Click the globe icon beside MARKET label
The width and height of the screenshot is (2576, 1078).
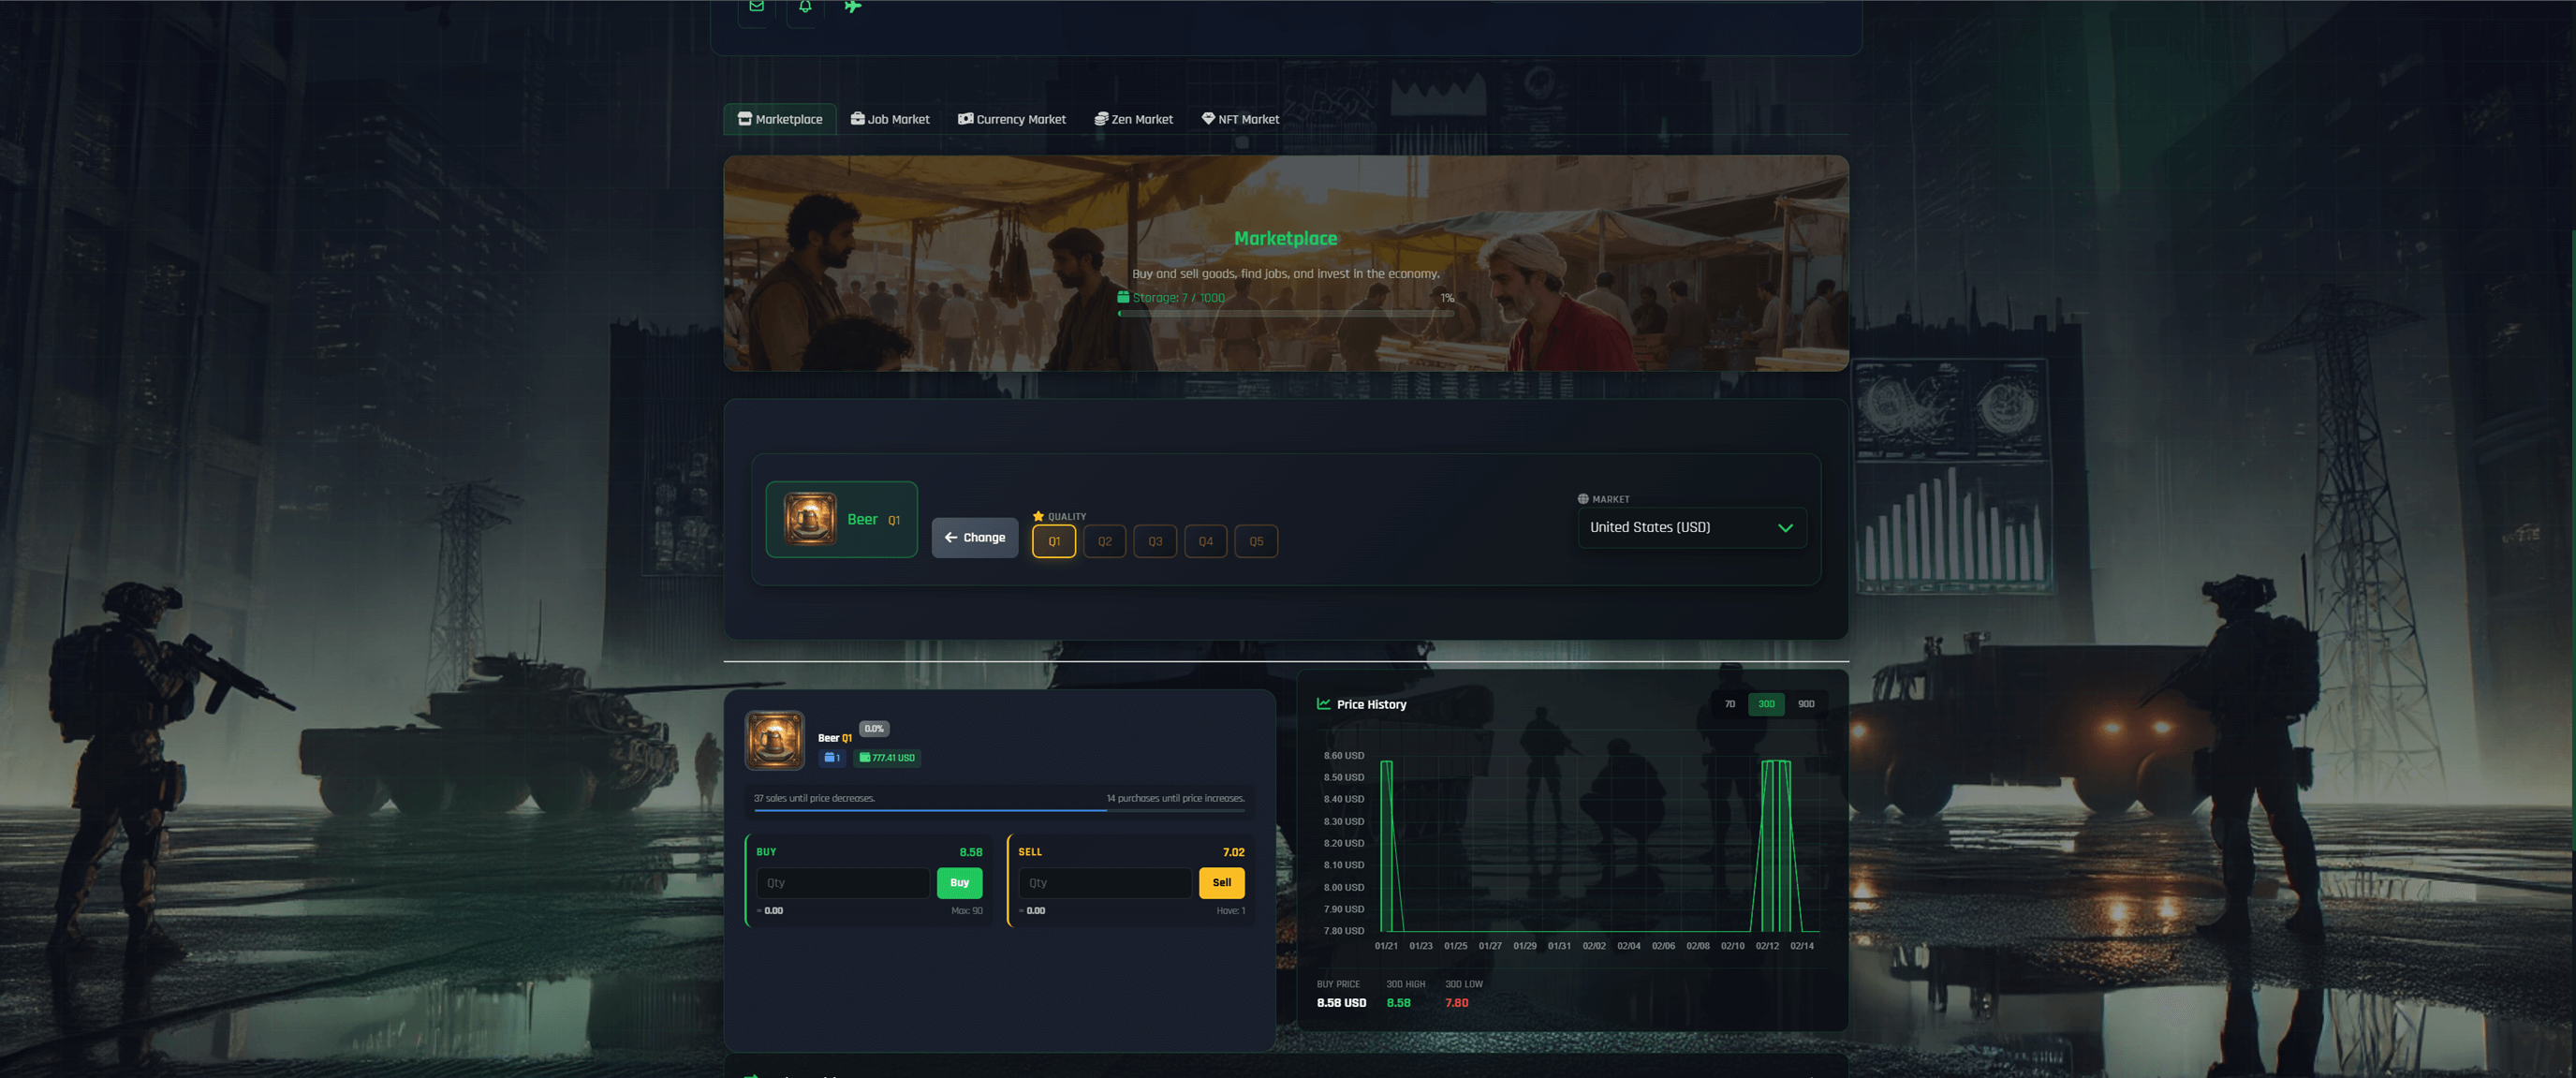point(1583,499)
